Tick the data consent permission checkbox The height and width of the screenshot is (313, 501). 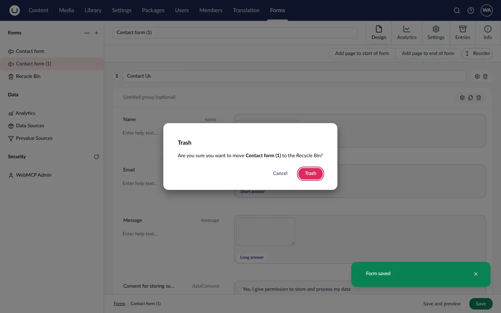[238, 289]
